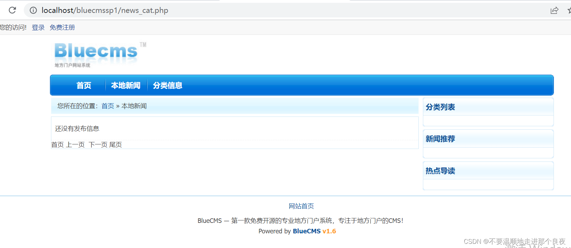
Task: Click the 上一页 pagination link
Action: [x=75, y=145]
